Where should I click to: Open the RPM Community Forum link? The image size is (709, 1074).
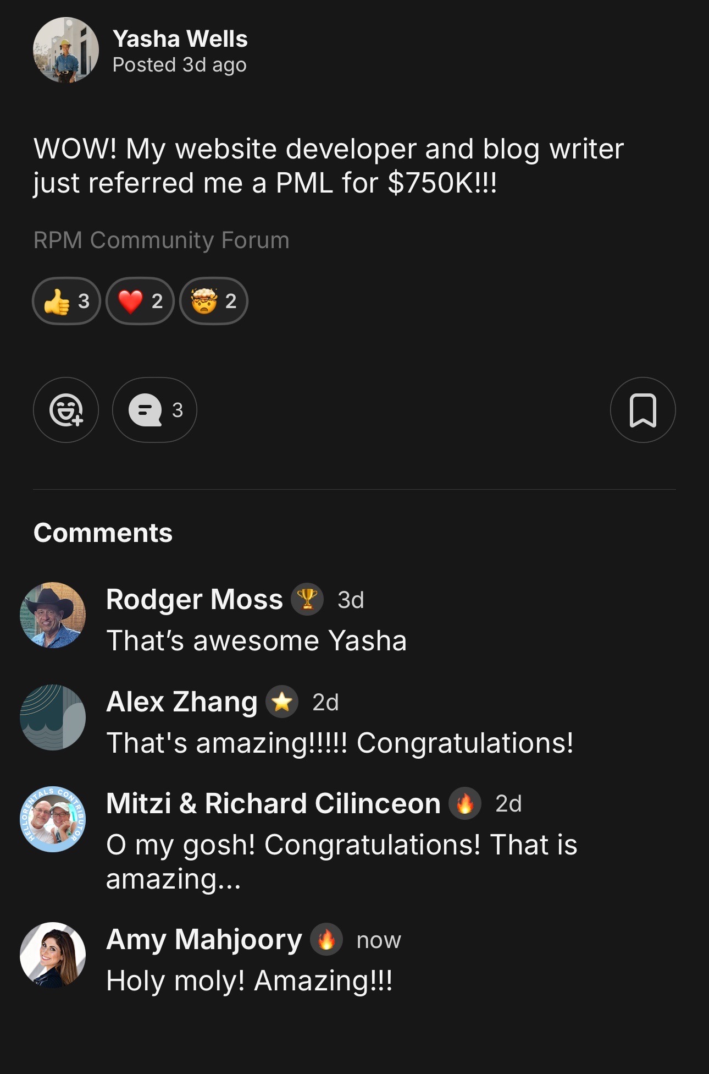coord(161,240)
